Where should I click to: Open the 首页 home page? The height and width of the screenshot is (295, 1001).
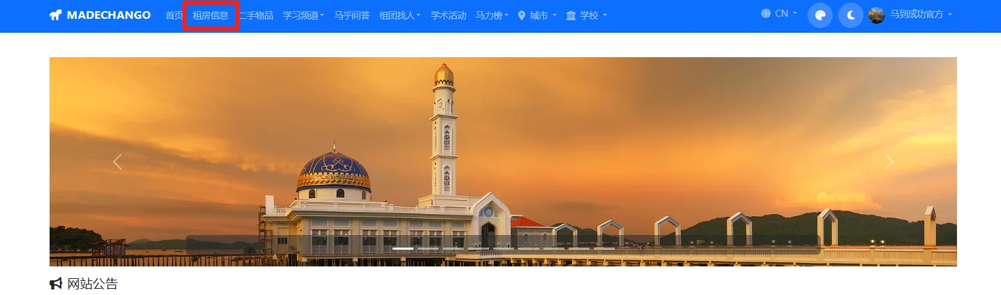click(174, 15)
